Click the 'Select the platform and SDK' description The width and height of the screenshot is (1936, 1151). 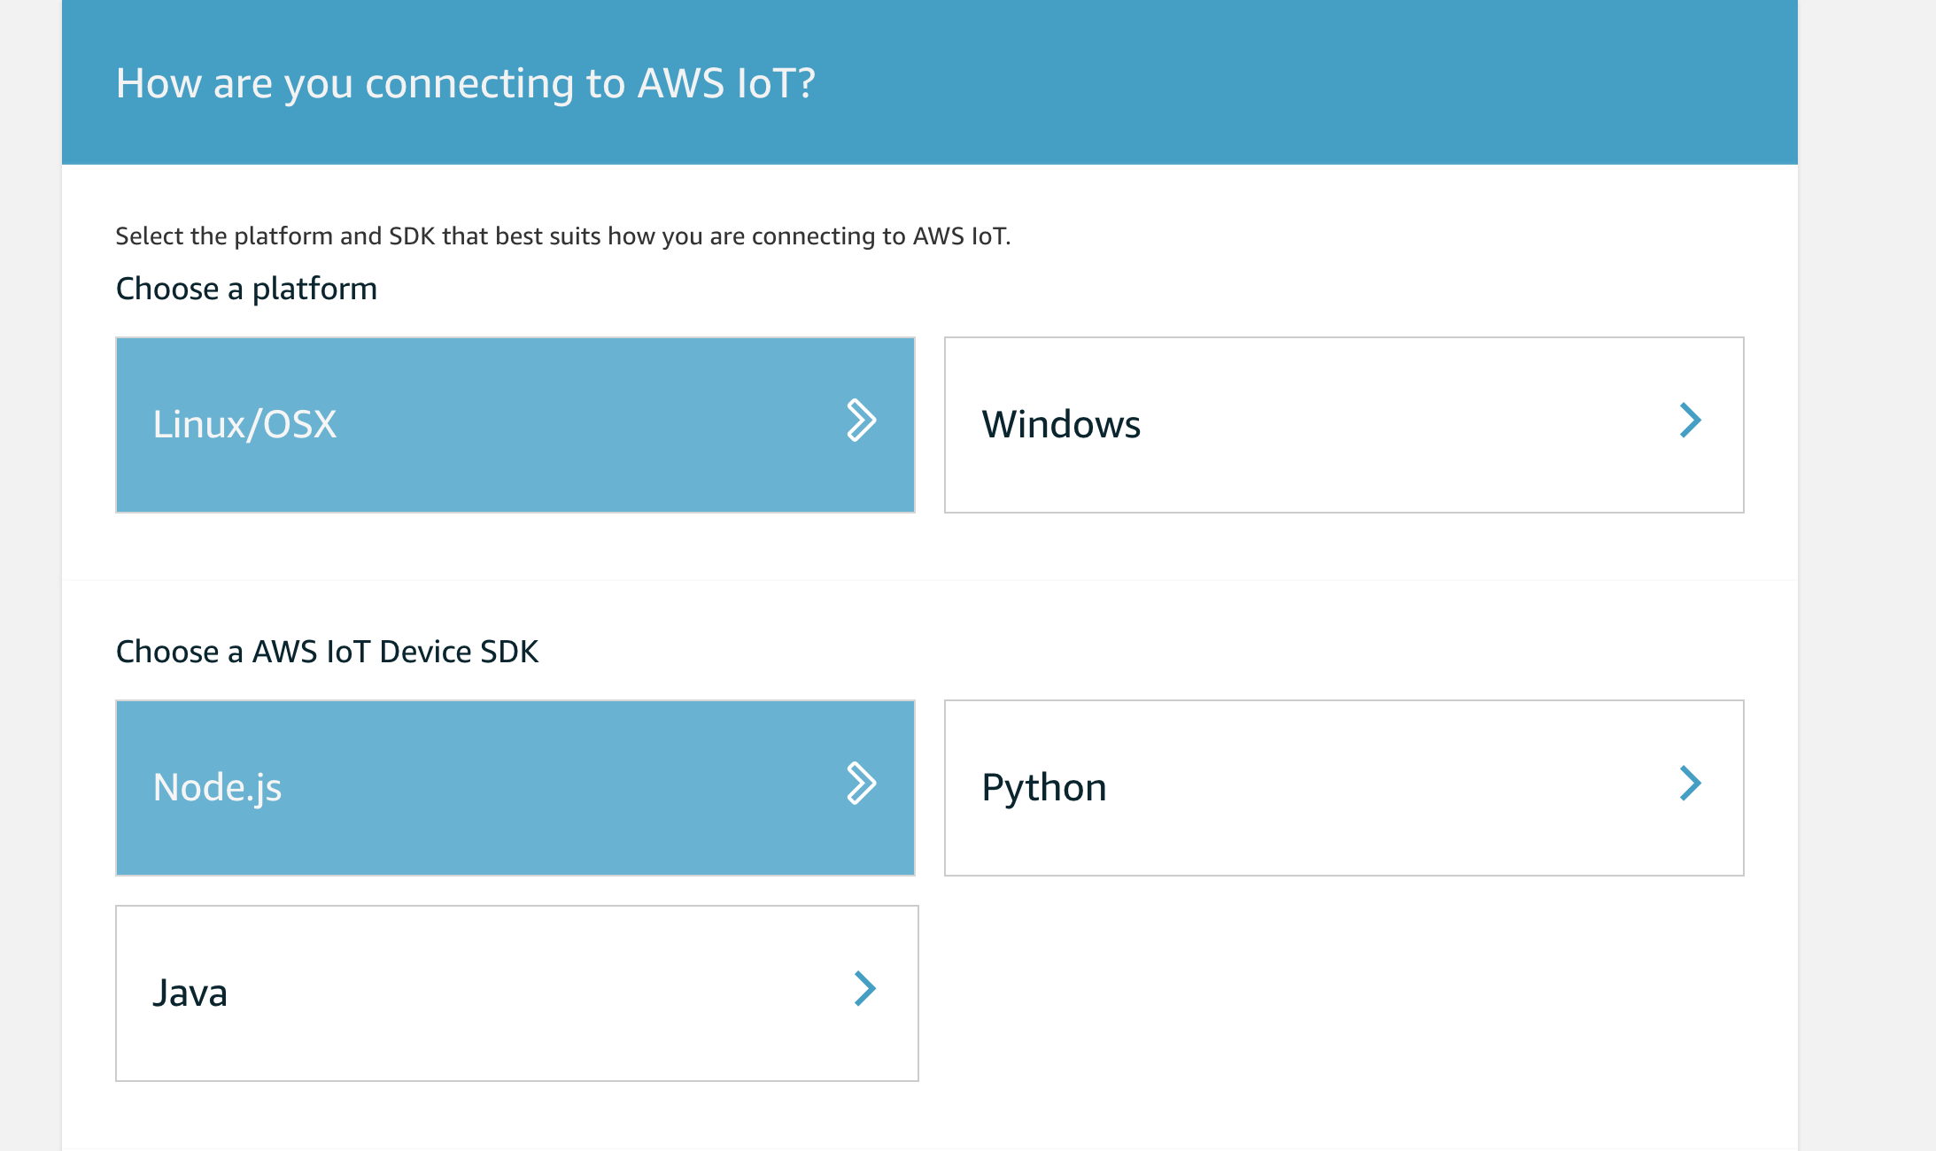563,236
